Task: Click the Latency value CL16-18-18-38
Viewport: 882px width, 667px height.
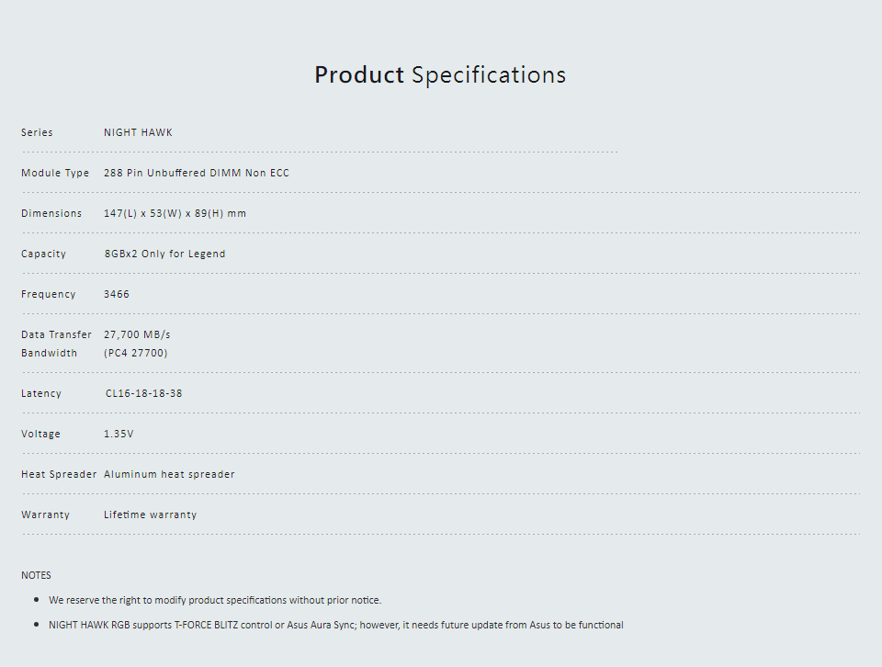Action: (x=144, y=393)
